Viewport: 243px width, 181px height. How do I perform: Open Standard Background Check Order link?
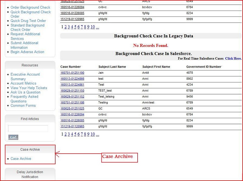point(27,27)
